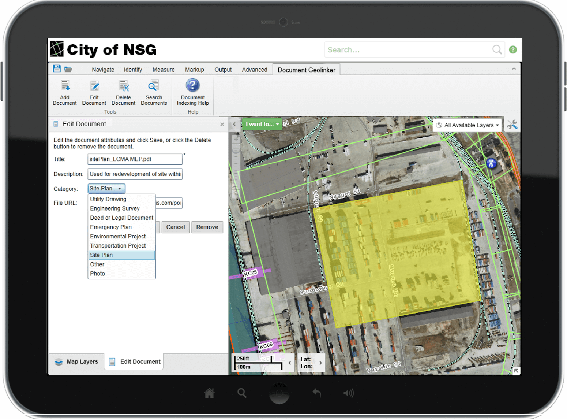Click the Cancel button
This screenshot has width=567, height=419.
pos(176,227)
